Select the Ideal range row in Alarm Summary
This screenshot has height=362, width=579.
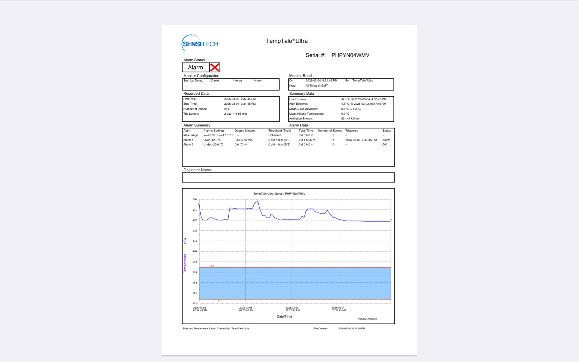pos(191,135)
